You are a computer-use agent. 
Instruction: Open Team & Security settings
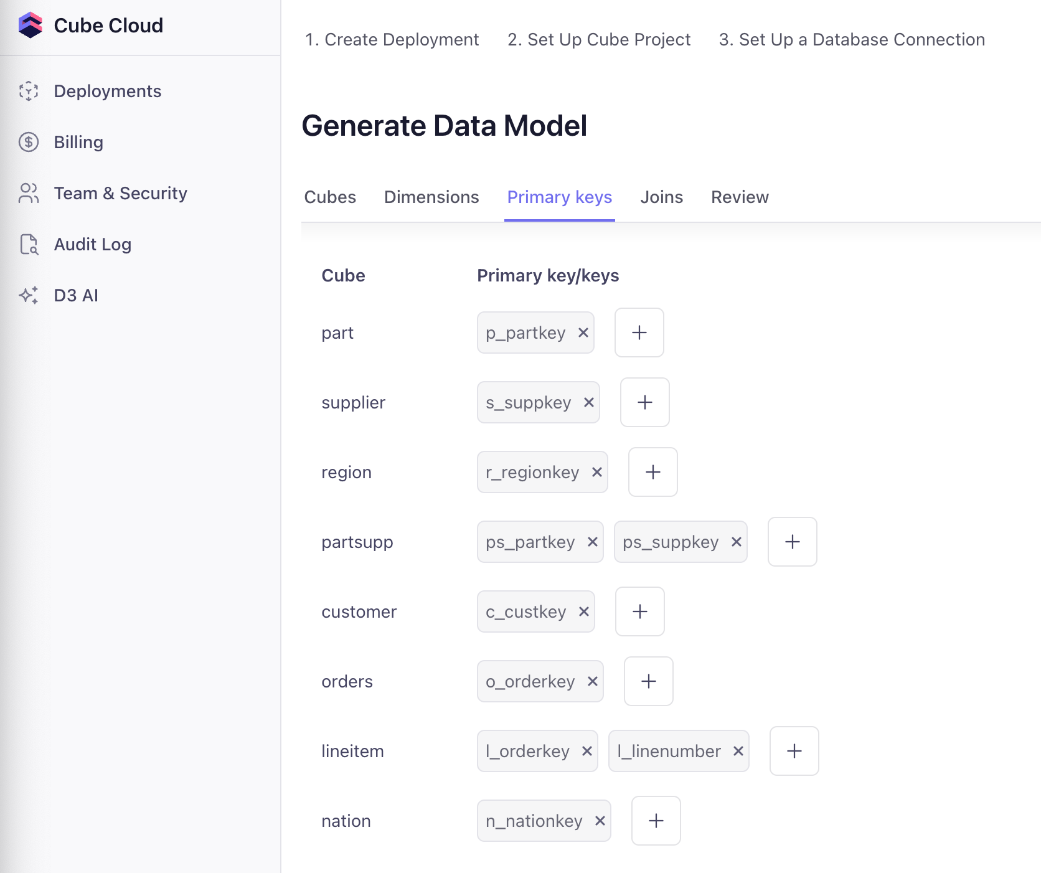tap(120, 194)
